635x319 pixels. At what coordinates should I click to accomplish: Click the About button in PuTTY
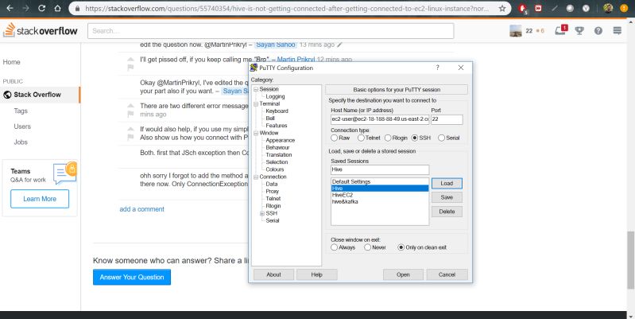[273, 274]
